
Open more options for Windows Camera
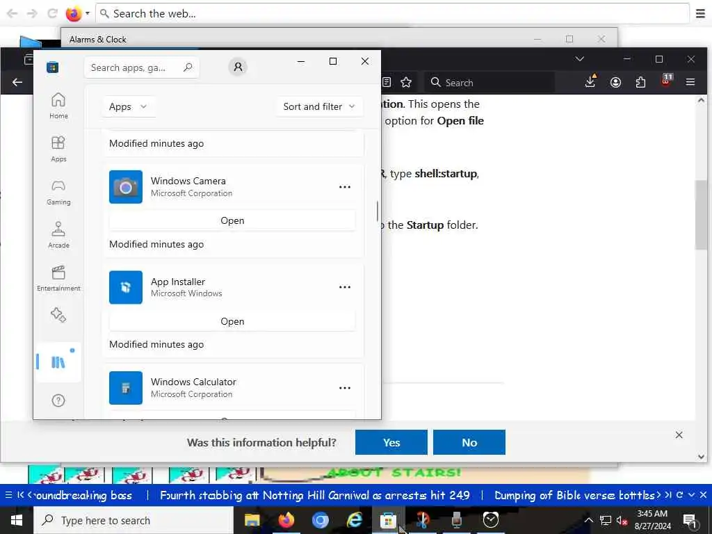(345, 187)
